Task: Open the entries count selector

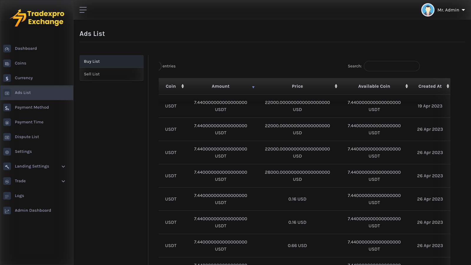Action: pos(160,66)
